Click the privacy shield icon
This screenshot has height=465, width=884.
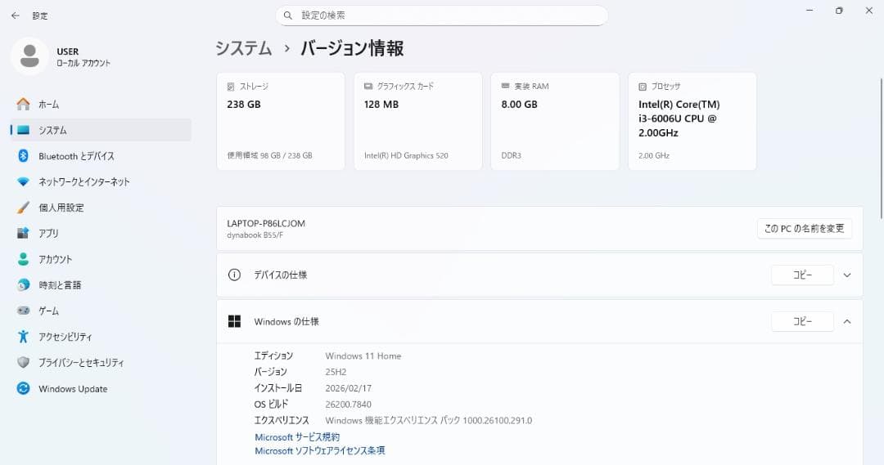click(23, 363)
